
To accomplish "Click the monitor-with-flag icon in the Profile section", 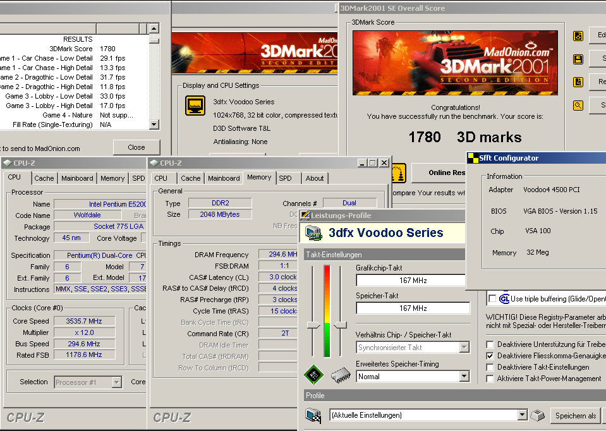I will tap(313, 415).
